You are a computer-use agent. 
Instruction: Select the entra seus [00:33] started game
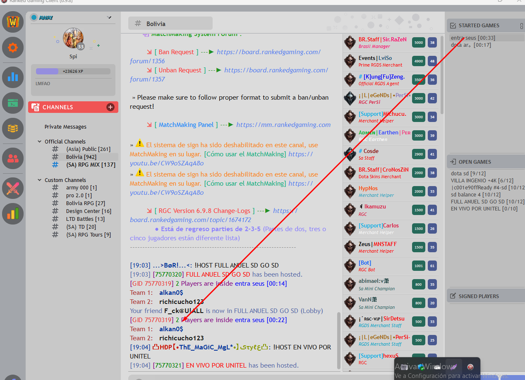tap(473, 38)
